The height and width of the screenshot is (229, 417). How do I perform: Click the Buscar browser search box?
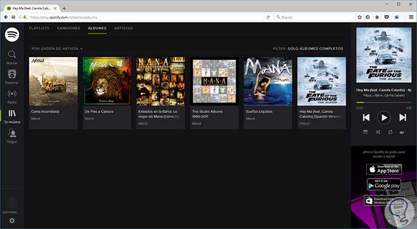pos(314,17)
